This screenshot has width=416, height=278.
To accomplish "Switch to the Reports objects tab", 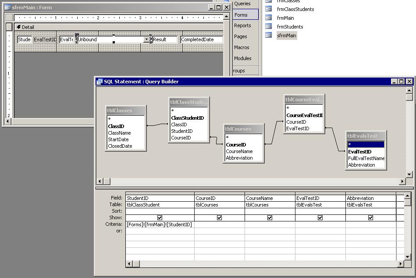I will [242, 25].
